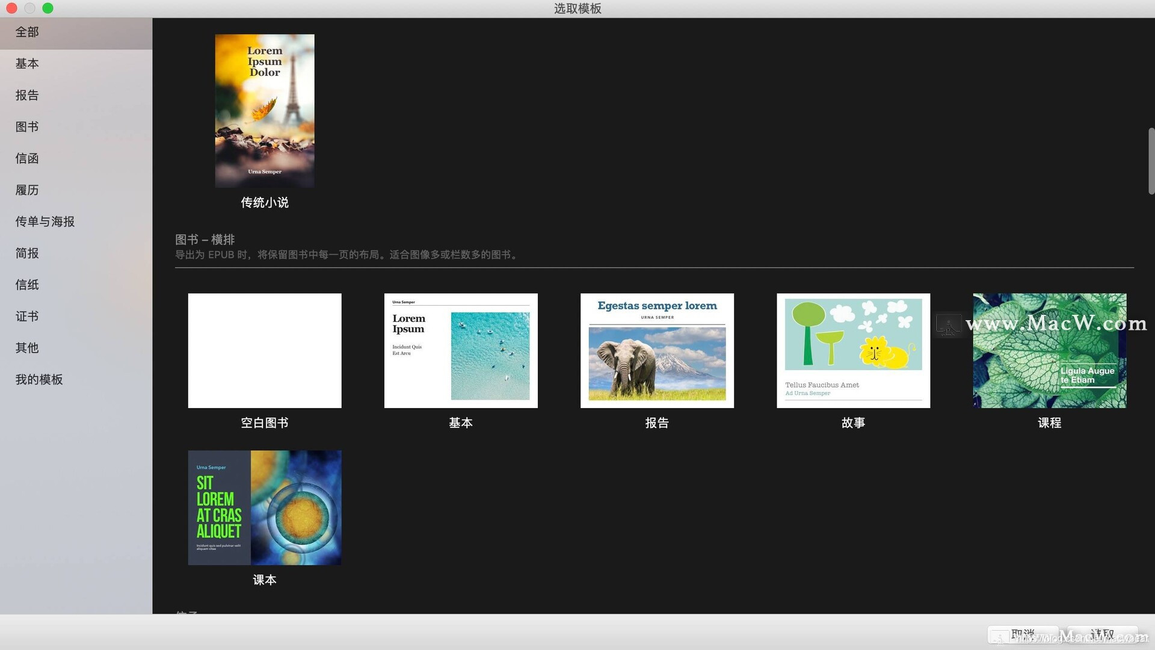1155x650 pixels.
Task: Choose the 空白图书 blank book template
Action: (x=265, y=350)
